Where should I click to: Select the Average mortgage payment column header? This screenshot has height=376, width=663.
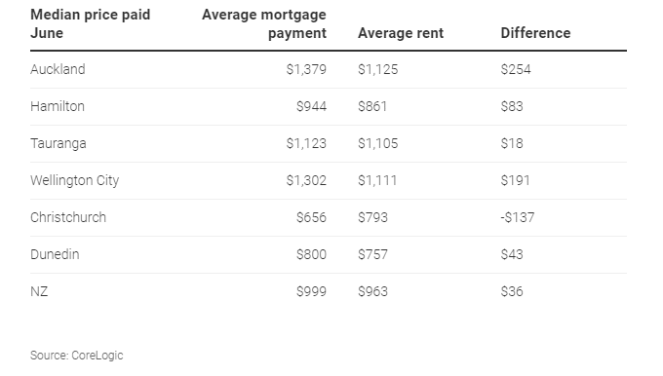(x=264, y=23)
